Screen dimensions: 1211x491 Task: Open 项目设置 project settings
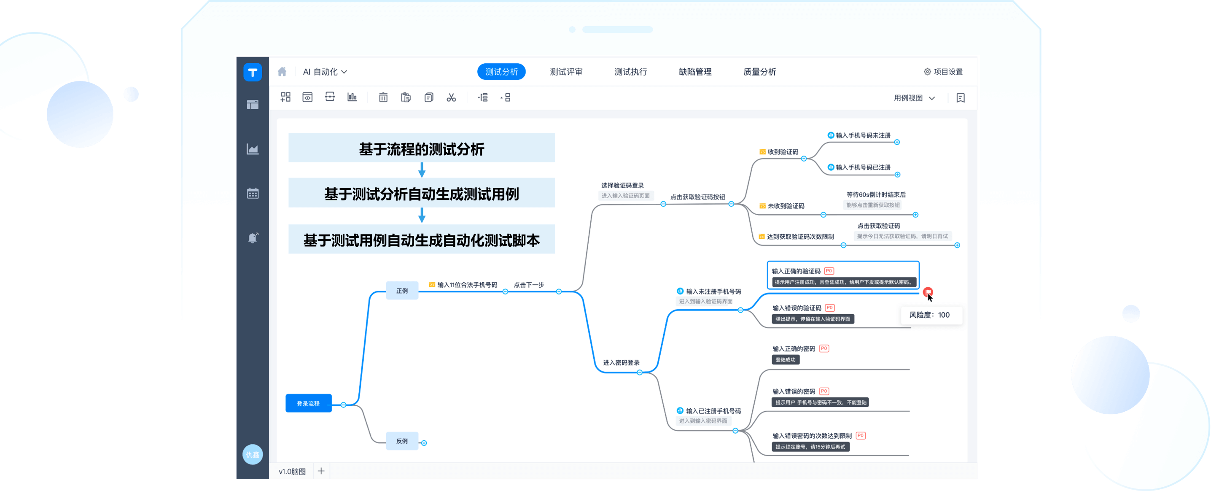[x=943, y=71]
